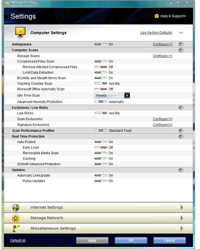Toggle SONAR Advanced Protection switch
This screenshot has height=249, width=200.
coord(101,164)
